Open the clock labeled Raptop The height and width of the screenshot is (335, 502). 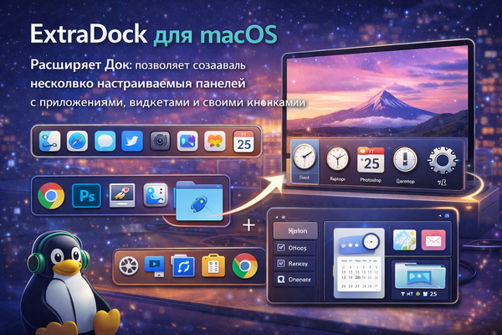(x=337, y=158)
